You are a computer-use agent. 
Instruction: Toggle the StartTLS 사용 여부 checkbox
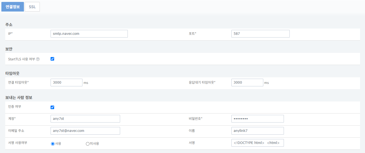[52, 59]
